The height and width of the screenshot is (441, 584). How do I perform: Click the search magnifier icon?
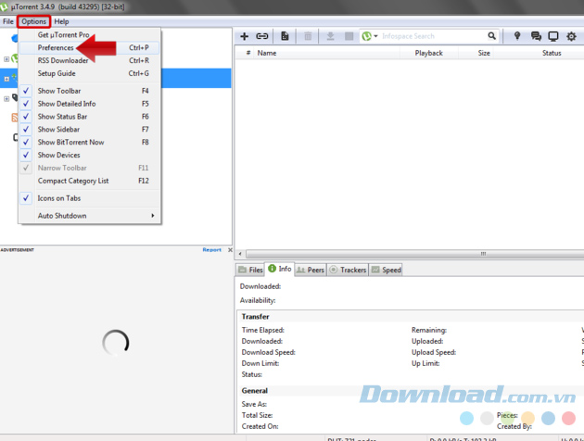click(491, 36)
